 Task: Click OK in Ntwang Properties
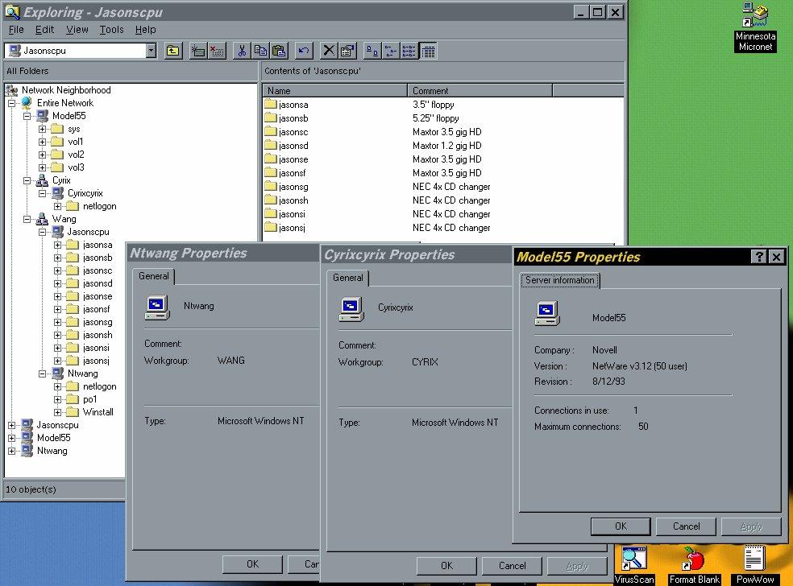[252, 564]
